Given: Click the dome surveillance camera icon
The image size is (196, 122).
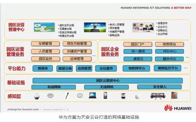Looking at the screenshot, I should click(x=36, y=96).
